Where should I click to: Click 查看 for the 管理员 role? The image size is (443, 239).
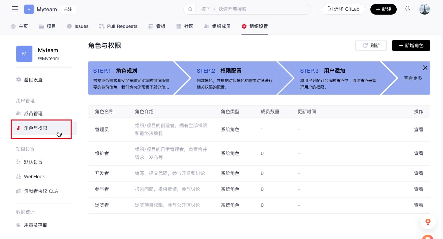click(x=418, y=129)
